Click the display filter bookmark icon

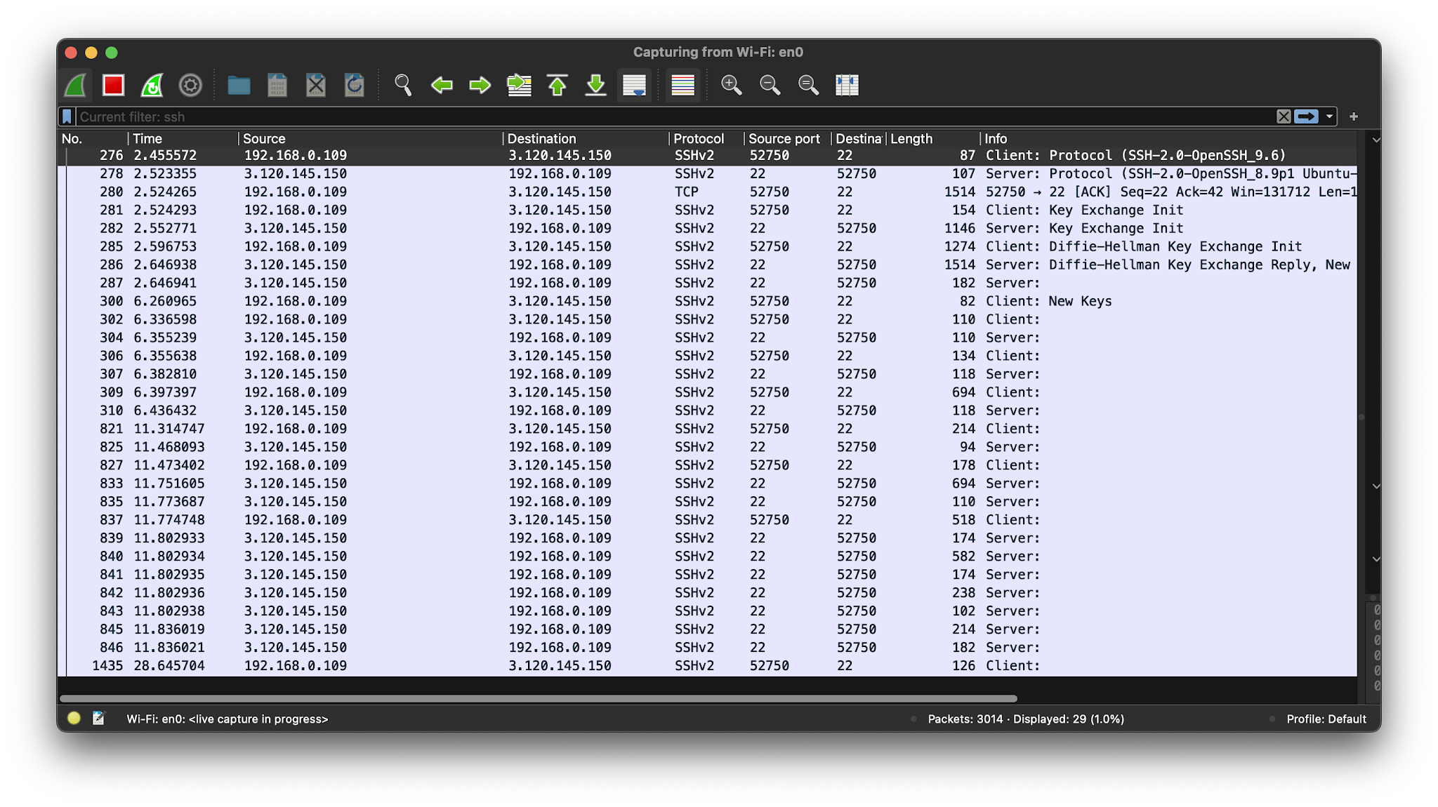67,116
